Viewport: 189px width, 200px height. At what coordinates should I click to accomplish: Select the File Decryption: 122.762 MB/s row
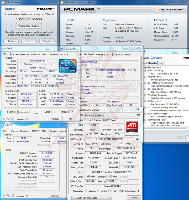click(x=165, y=104)
